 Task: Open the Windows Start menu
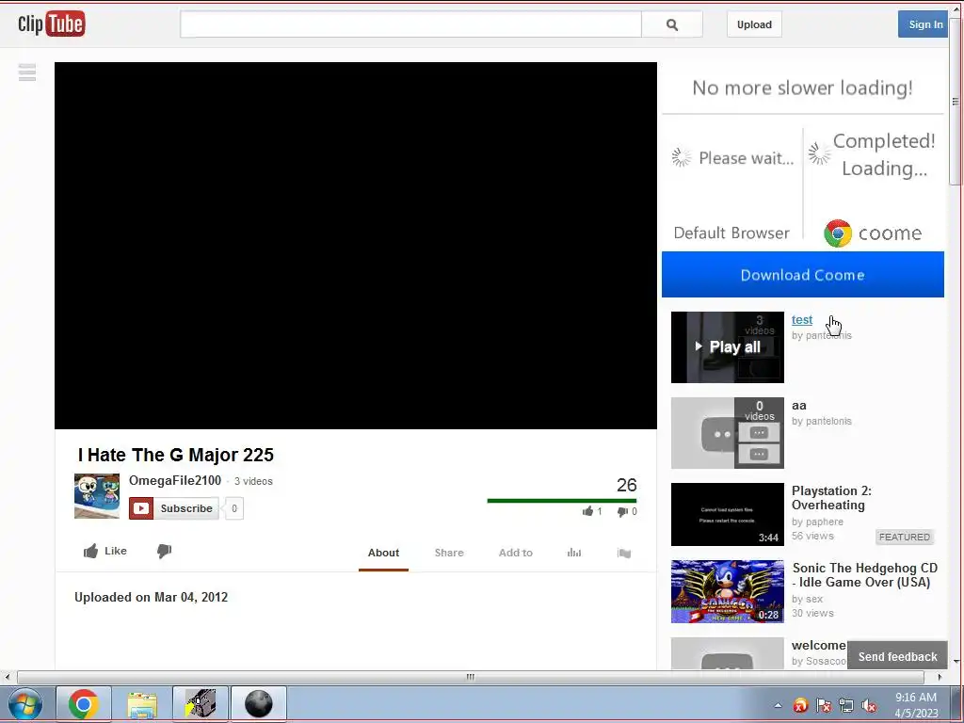pos(25,704)
